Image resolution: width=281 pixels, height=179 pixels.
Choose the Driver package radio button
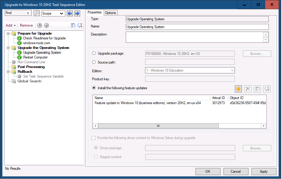pos(96,148)
